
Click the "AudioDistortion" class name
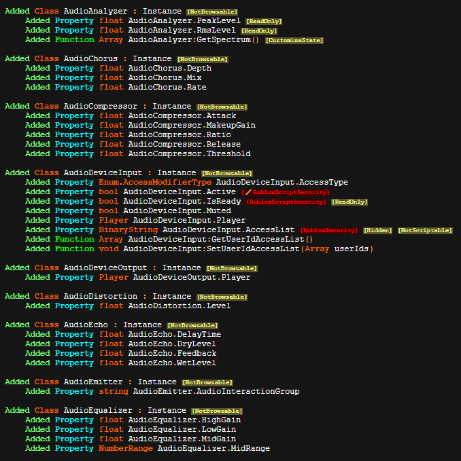point(101,296)
